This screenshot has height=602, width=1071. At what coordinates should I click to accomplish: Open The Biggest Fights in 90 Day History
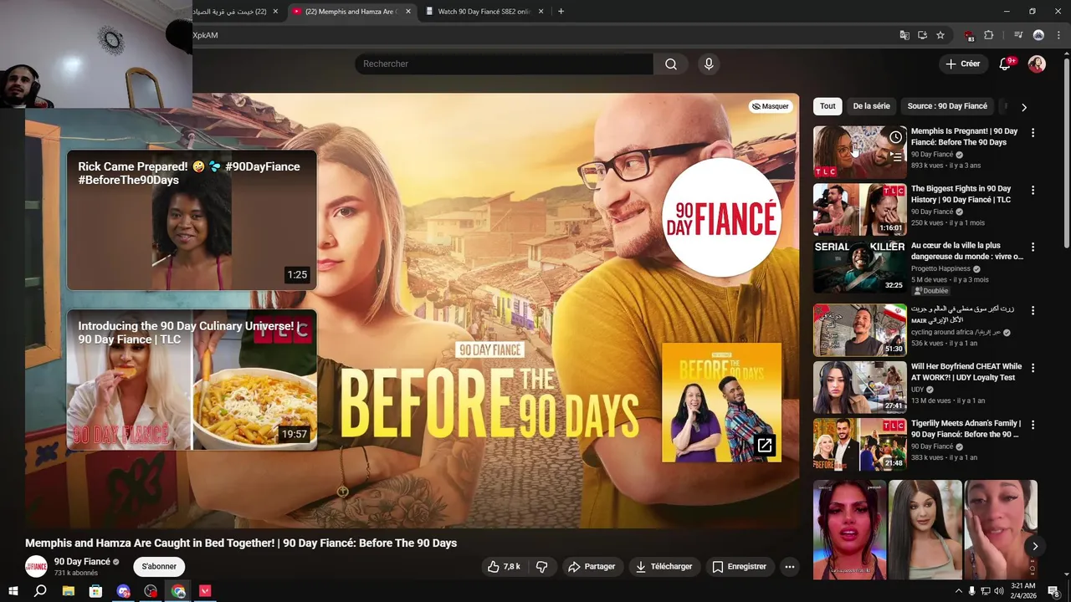coord(961,194)
